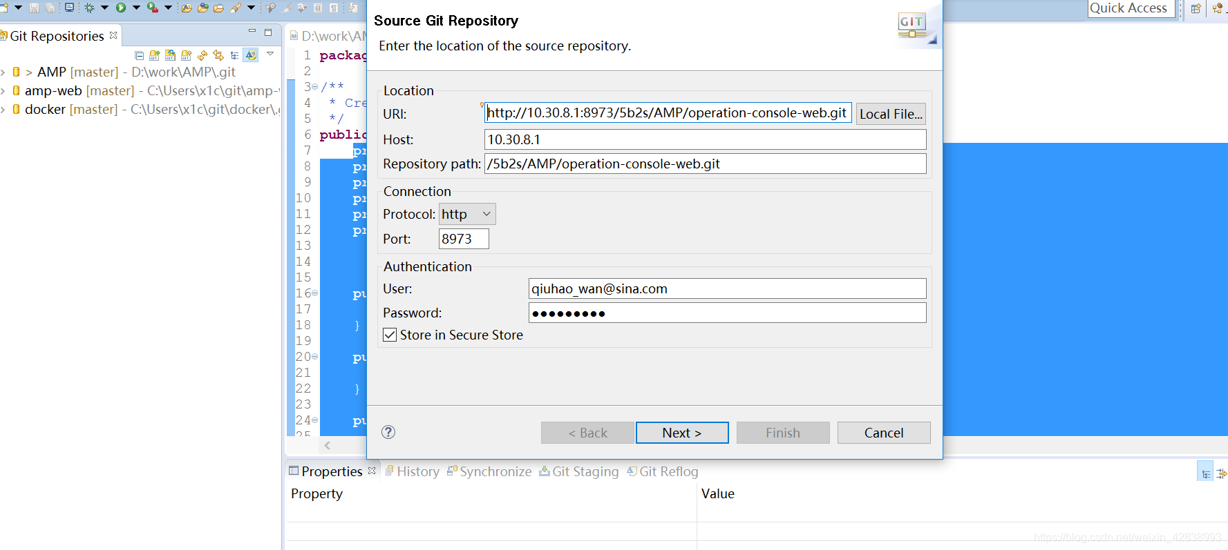Click Clone a Git repository icon
Screen dimensions: 1228x550
[170, 55]
